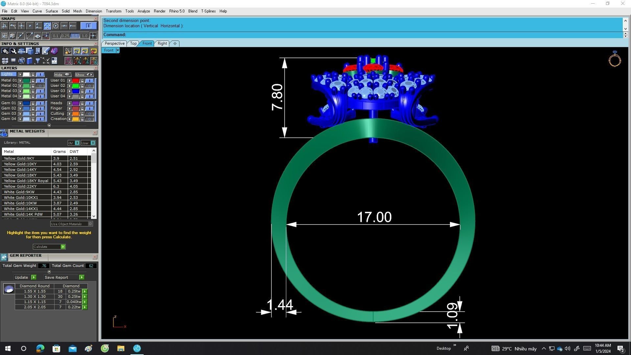
Task: Expand the 1.55 X 1.55 diamond row
Action: point(85,292)
